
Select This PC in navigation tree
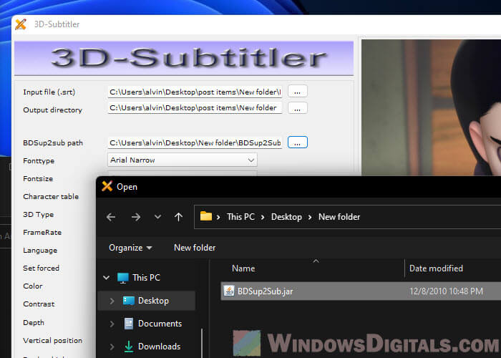(x=146, y=278)
